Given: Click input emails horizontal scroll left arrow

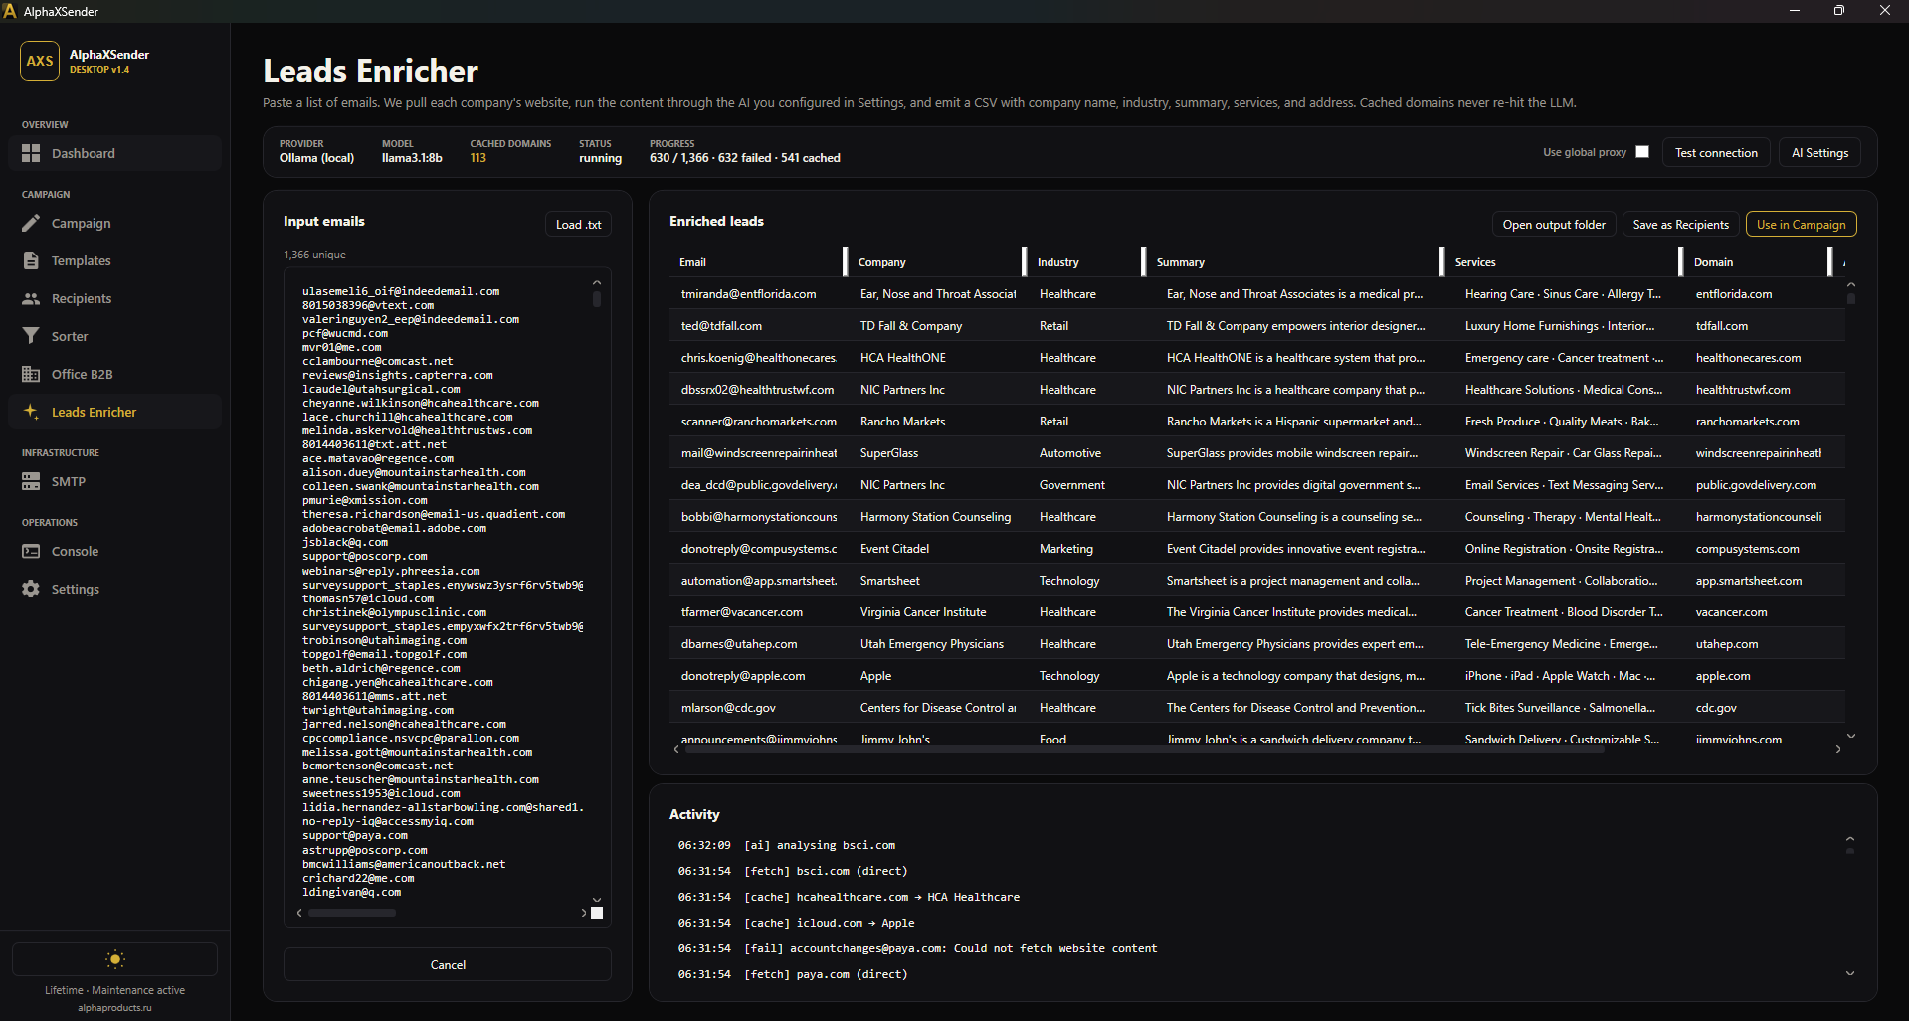Looking at the screenshot, I should click(x=299, y=912).
